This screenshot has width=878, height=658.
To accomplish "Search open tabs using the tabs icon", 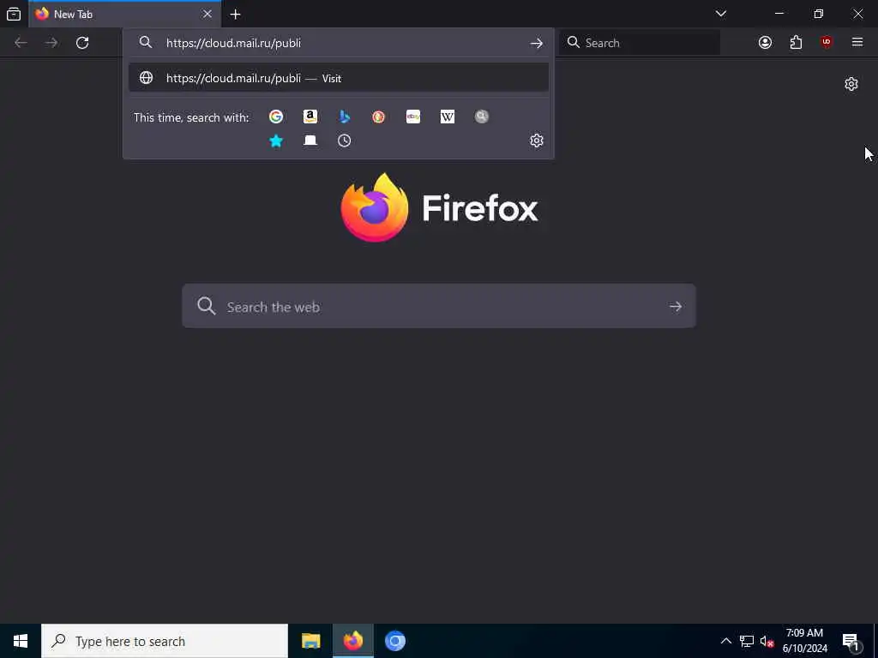I will pos(310,141).
